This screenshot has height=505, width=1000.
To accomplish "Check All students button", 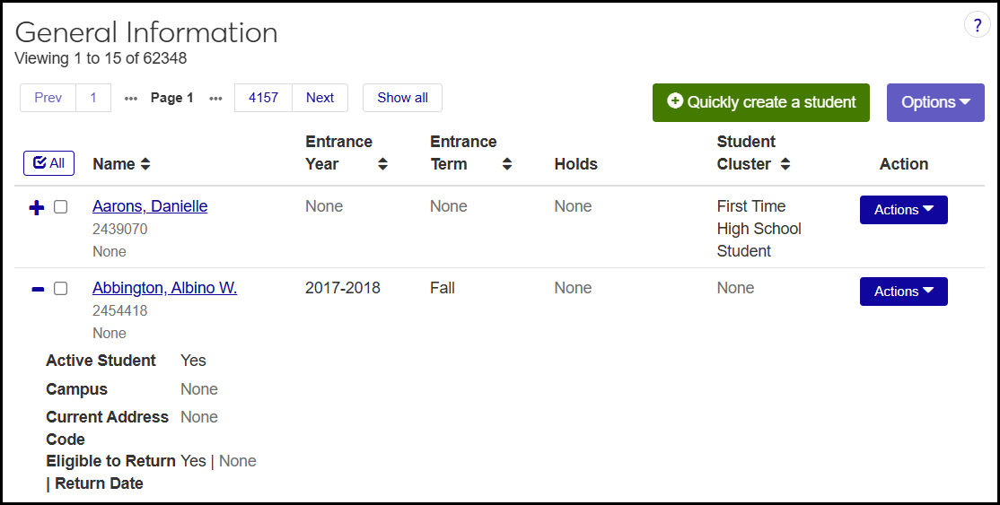I will click(x=48, y=163).
